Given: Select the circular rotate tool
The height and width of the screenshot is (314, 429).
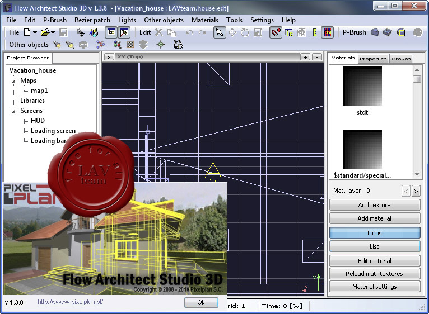Looking at the screenshot, I should pyautogui.click(x=245, y=32).
